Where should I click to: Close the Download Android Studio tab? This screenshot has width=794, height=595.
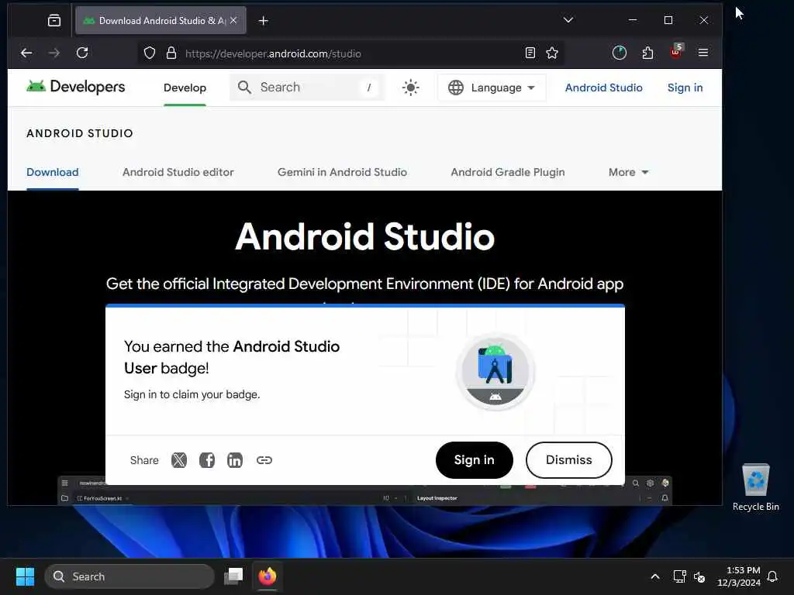click(233, 20)
